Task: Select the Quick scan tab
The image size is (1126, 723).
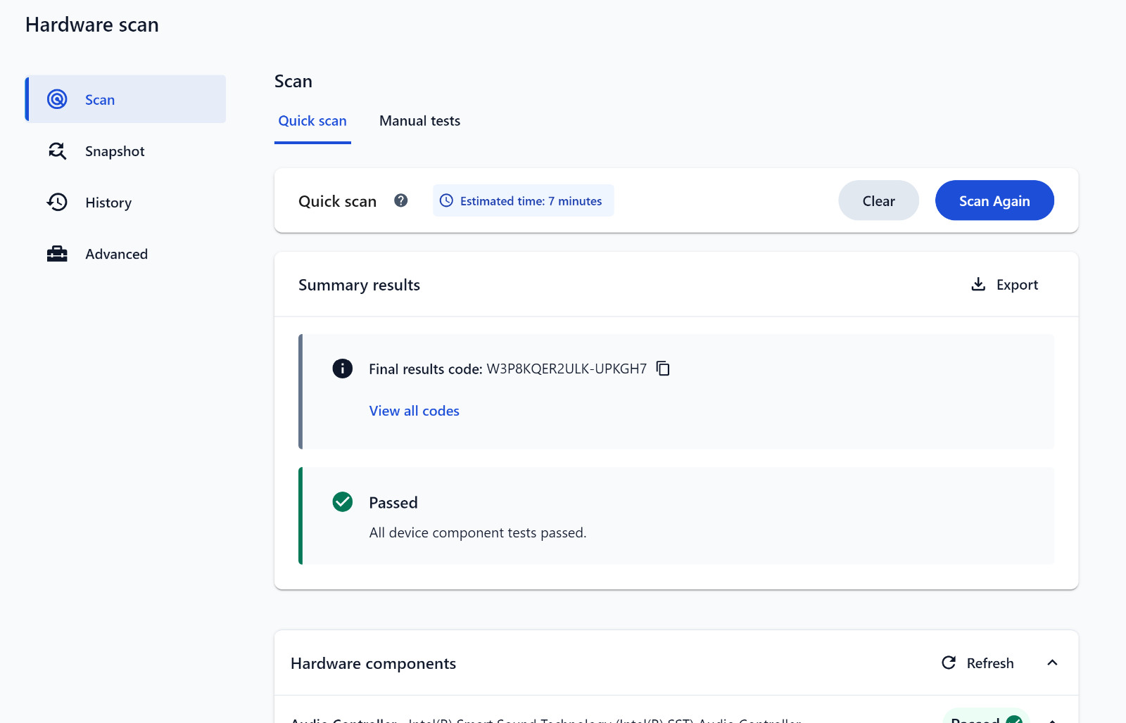Action: click(312, 121)
